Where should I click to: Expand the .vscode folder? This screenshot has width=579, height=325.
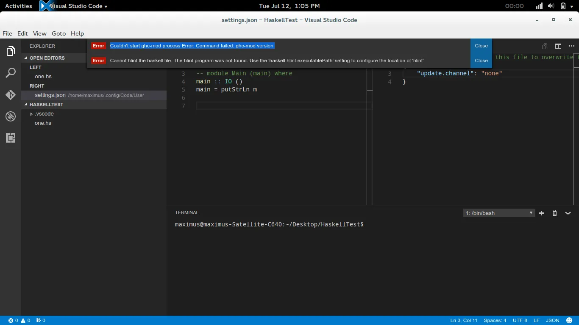pos(44,114)
